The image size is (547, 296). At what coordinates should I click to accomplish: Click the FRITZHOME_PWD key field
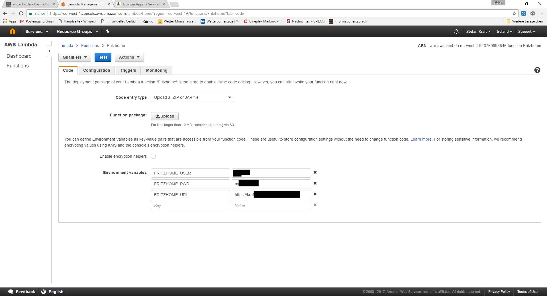tap(191, 184)
